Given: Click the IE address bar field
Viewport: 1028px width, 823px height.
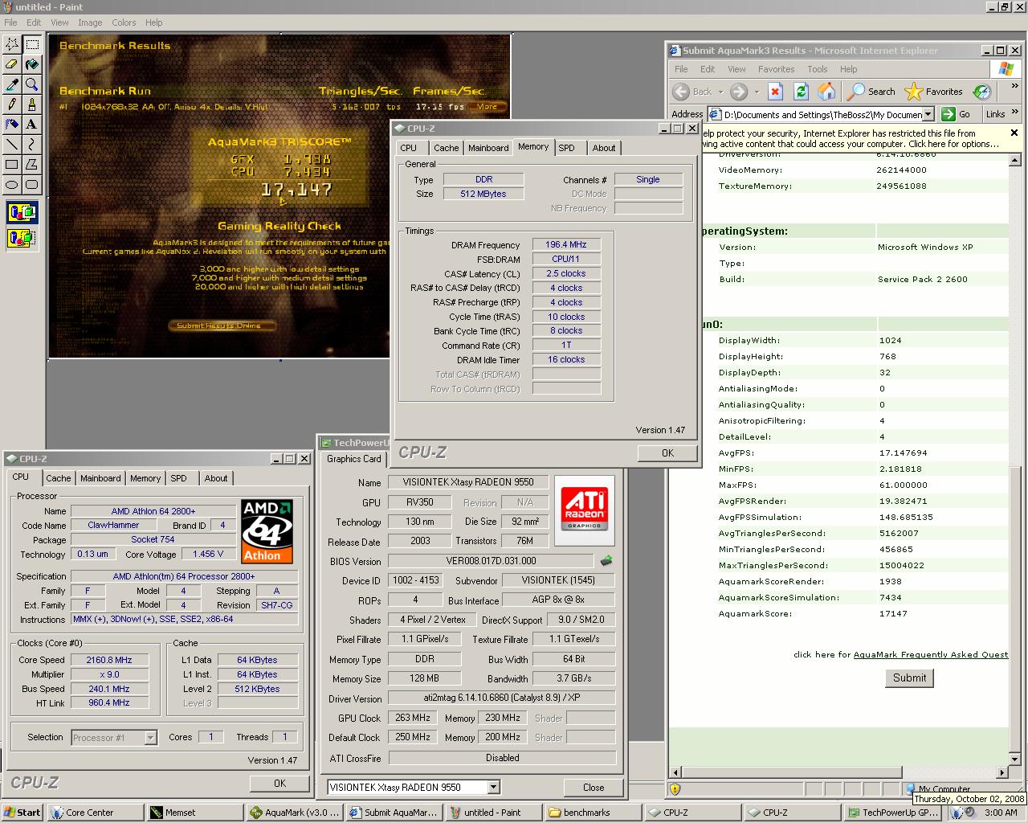Looking at the screenshot, I should point(822,114).
